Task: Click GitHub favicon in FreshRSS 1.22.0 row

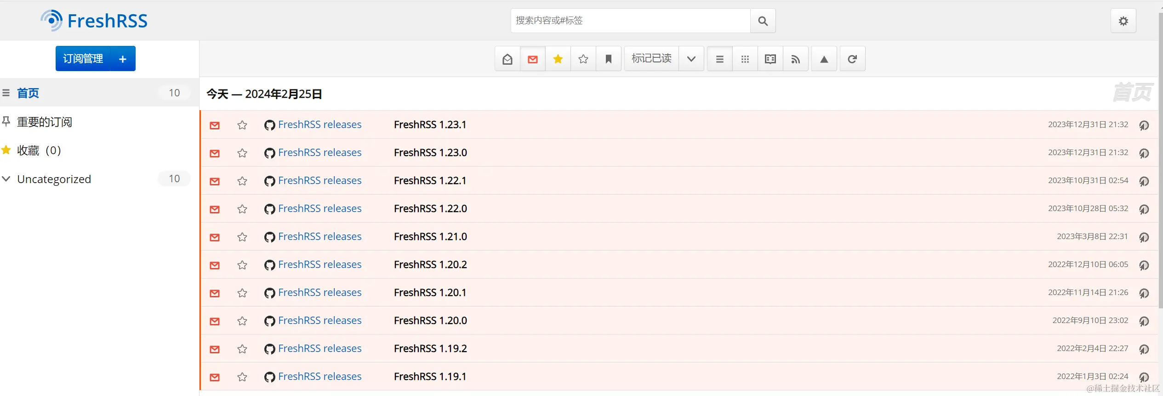Action: 270,209
